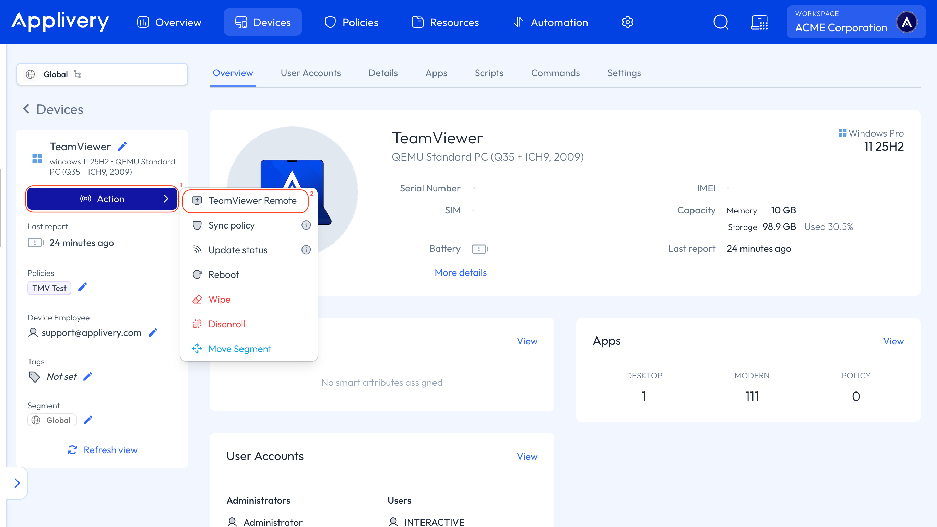Click the tag icon under Tags

tap(34, 377)
